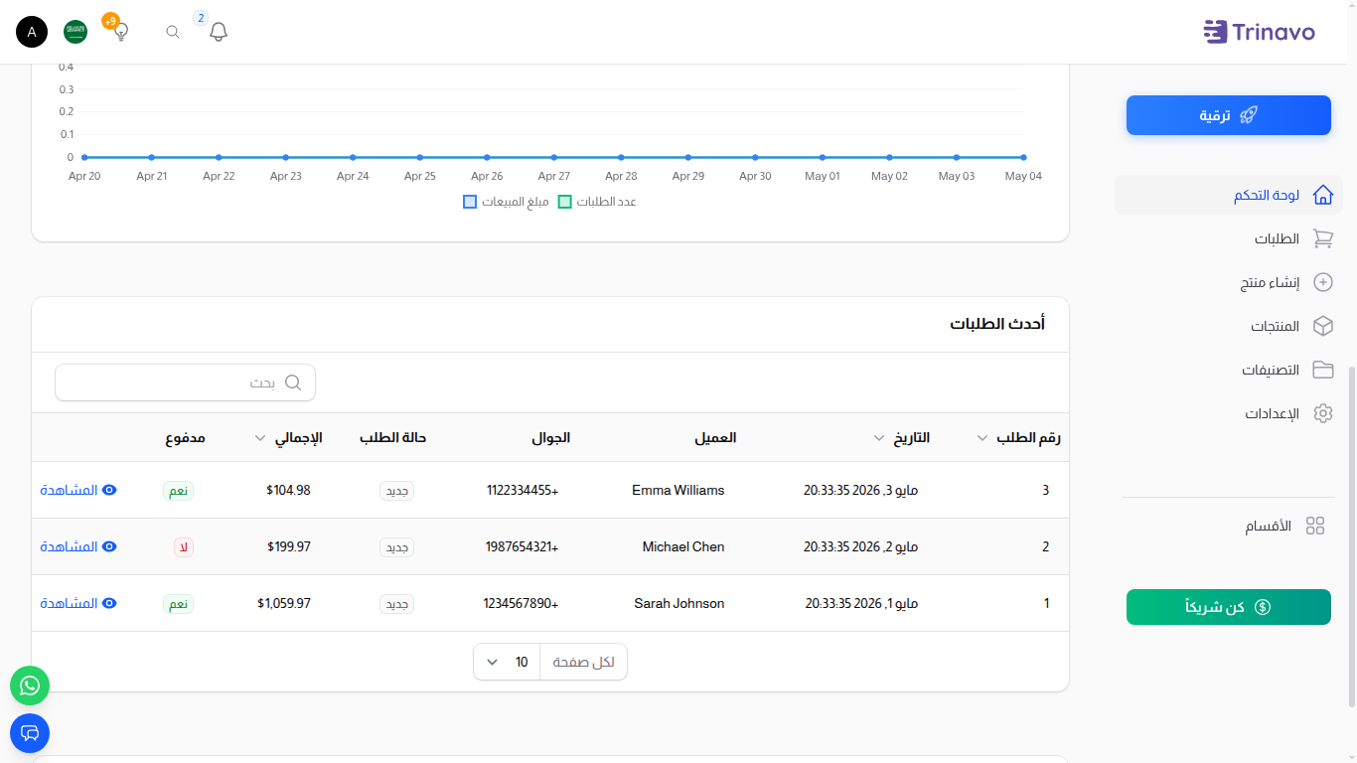
Task: Click customer name Emma Williams
Action: (678, 490)
